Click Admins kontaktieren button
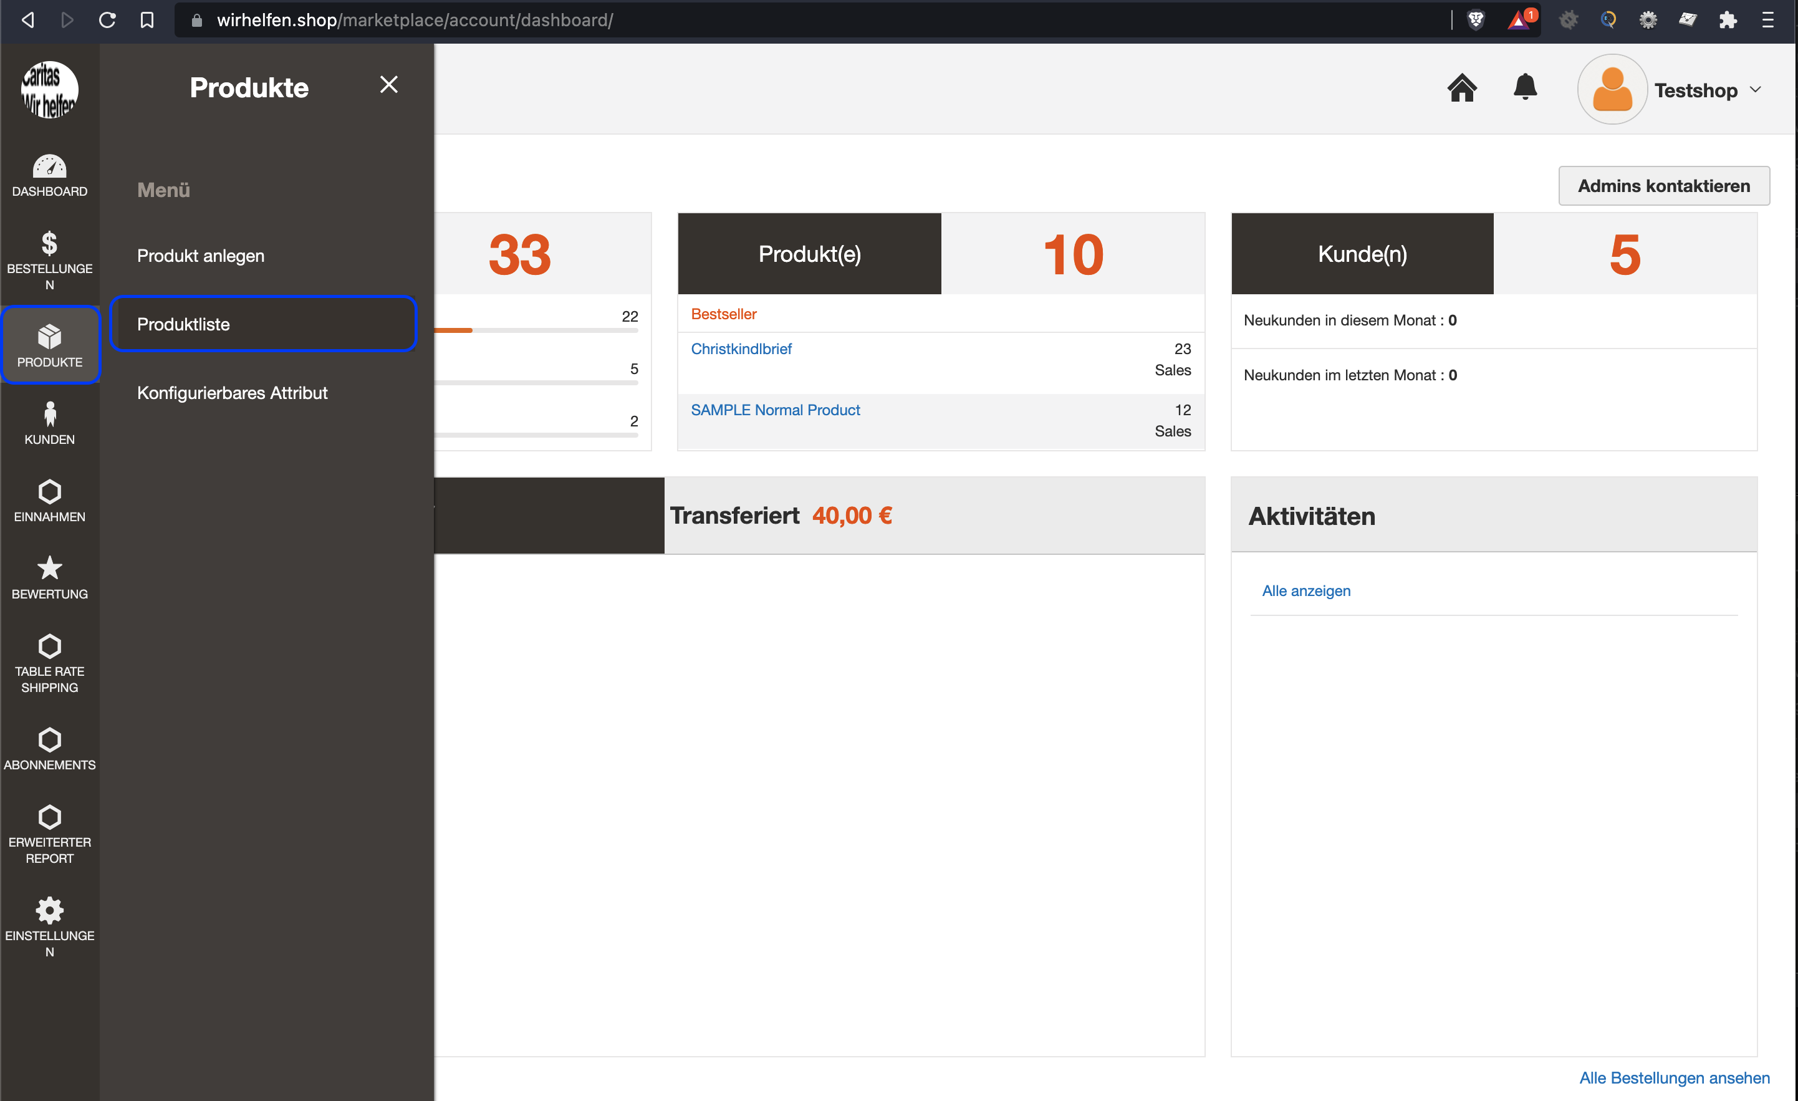1798x1101 pixels. pyautogui.click(x=1663, y=186)
